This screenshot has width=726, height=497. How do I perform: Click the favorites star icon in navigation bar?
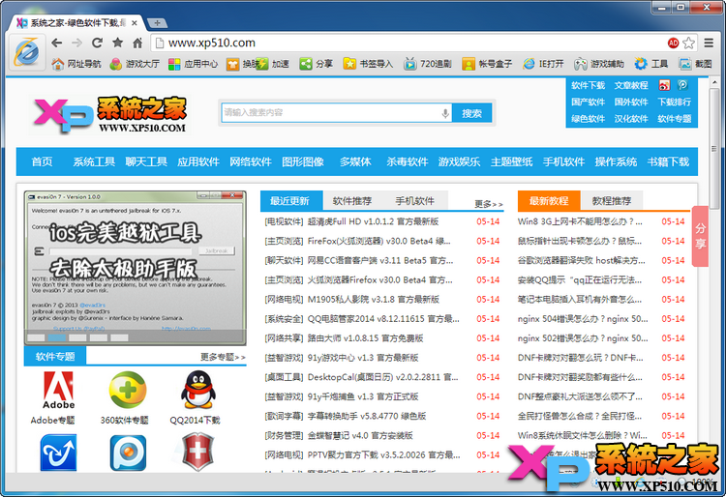pyautogui.click(x=117, y=43)
